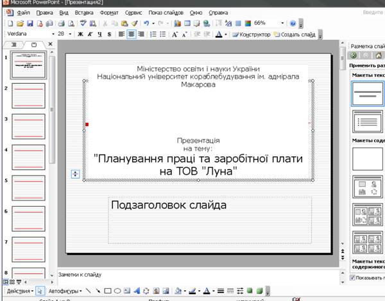Select the Rectangle drawing tool
This screenshot has width=385, height=301.
[108, 291]
